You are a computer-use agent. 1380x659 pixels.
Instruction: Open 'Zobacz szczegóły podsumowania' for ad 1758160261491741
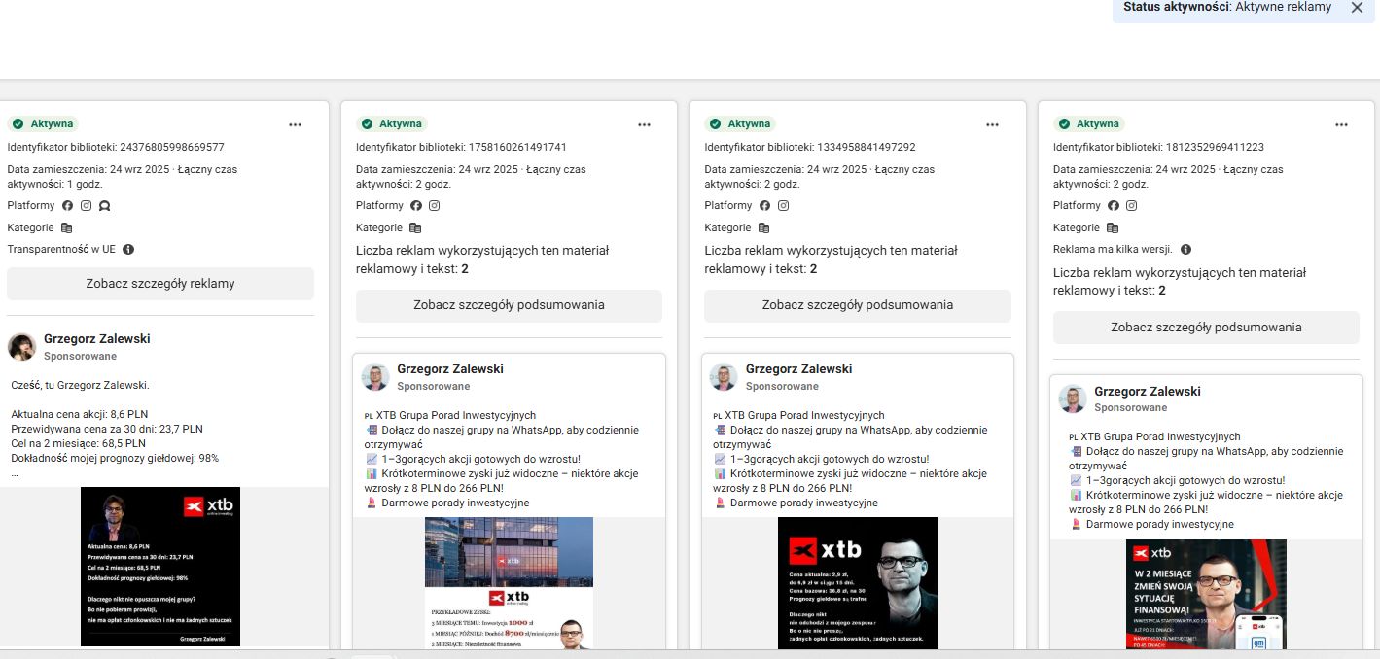click(x=509, y=305)
